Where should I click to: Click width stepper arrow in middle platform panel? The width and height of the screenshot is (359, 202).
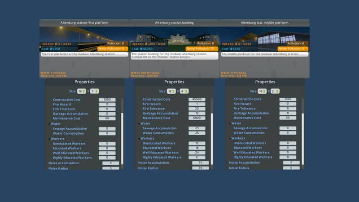[x=264, y=91]
